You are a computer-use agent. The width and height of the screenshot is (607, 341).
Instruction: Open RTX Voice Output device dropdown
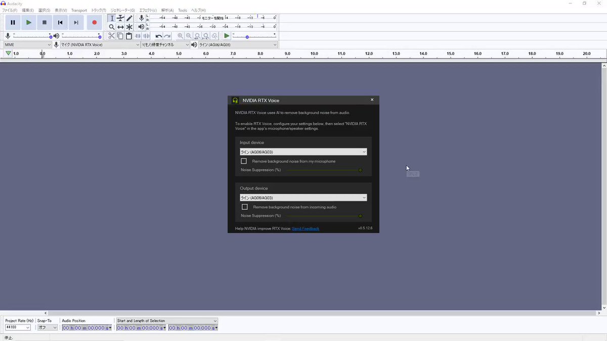303,198
